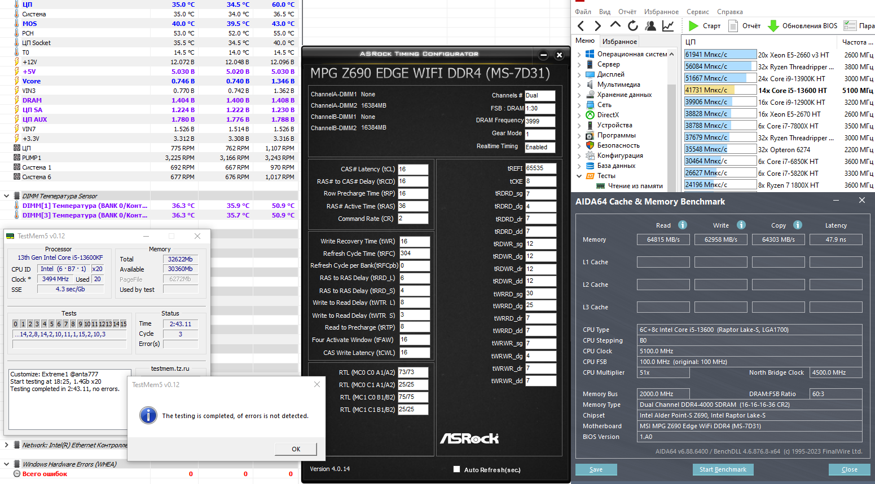Click Close in Cache & Memory Benchmark

click(x=849, y=469)
